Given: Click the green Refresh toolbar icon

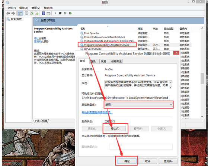Looking at the screenshot, I should click(x=32, y=13).
